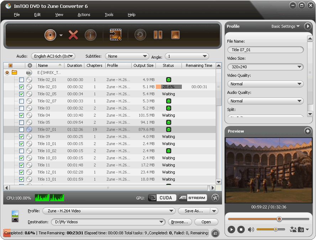Click the Browse... button
The width and height of the screenshot is (316, 240).
(180, 222)
